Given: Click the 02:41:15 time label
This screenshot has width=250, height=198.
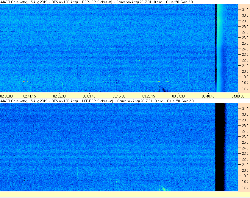Looking at the screenshot, I should click(x=30, y=96).
